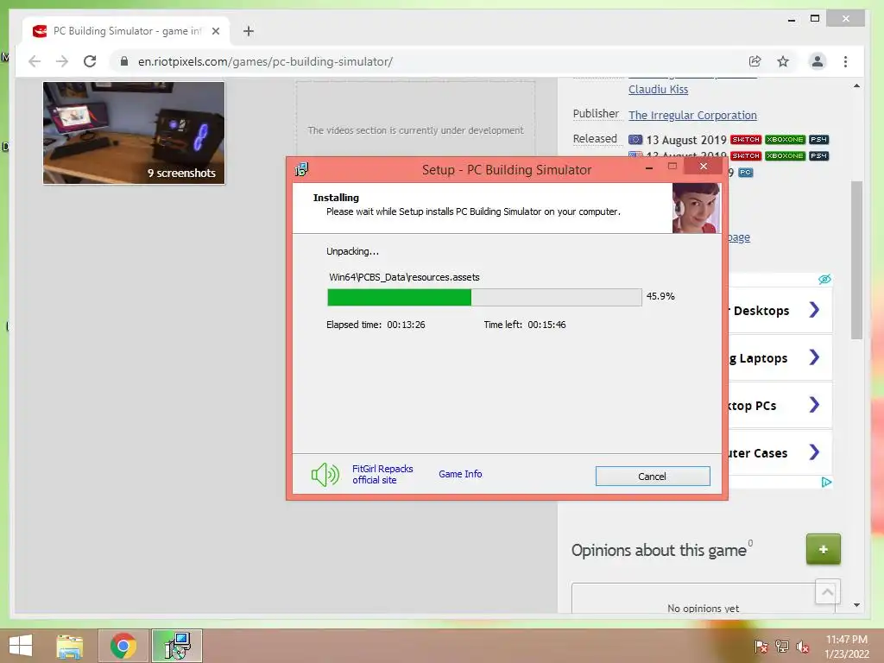Click the 'Released' label
The height and width of the screenshot is (663, 884).
coord(595,138)
